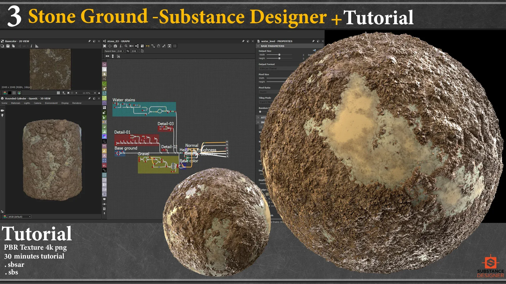Viewport: 506px width, 284px height.
Task: Open the sRGB (default) color profile dropdown
Action: tap(19, 217)
